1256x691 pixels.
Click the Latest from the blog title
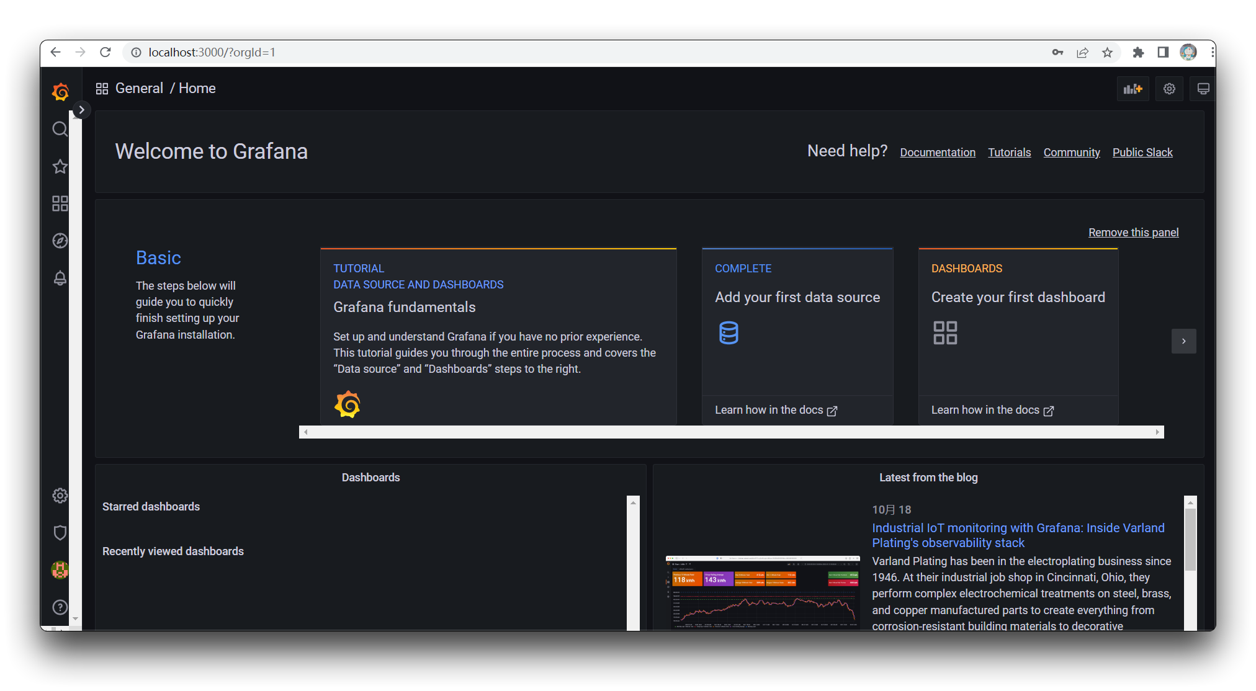(928, 478)
